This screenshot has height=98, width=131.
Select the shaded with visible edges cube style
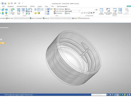coord(39,13)
